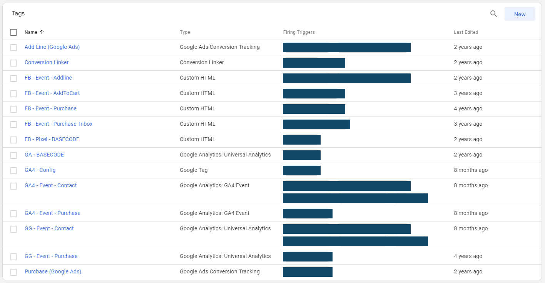Select the GA4 - Config row checkbox

13,170
